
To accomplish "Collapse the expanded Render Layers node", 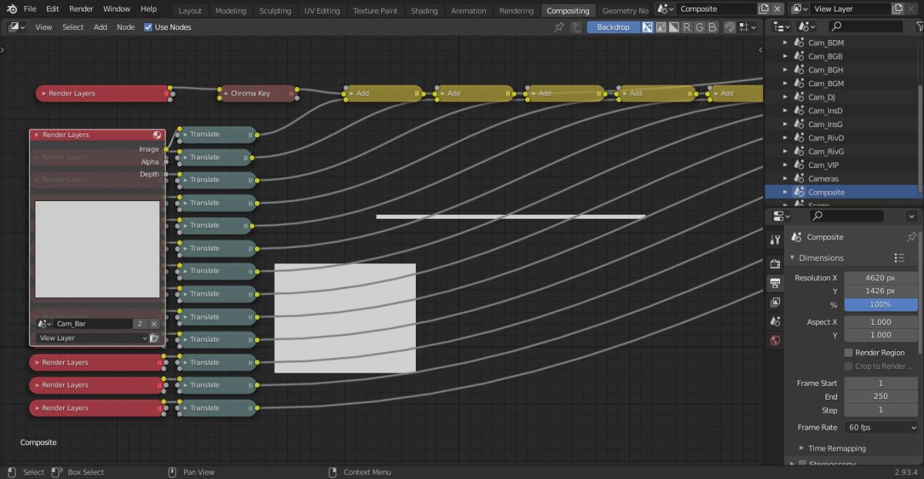I will pyautogui.click(x=36, y=135).
